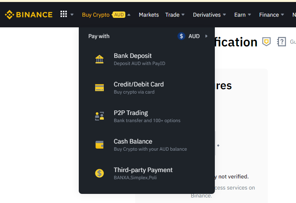The image size is (296, 203).
Task: Open the Buy Crypto menu
Action: pyautogui.click(x=96, y=15)
